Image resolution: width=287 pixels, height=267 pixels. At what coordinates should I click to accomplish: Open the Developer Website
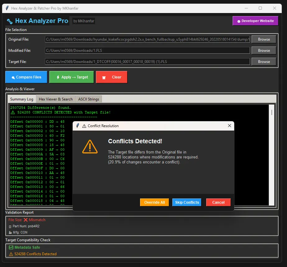[255, 21]
